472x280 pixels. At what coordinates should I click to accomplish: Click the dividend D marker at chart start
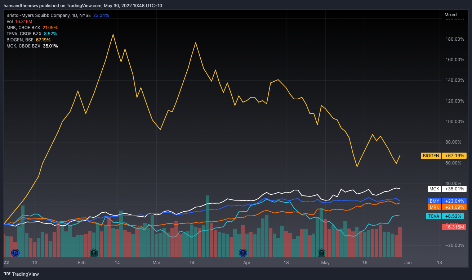click(15, 253)
